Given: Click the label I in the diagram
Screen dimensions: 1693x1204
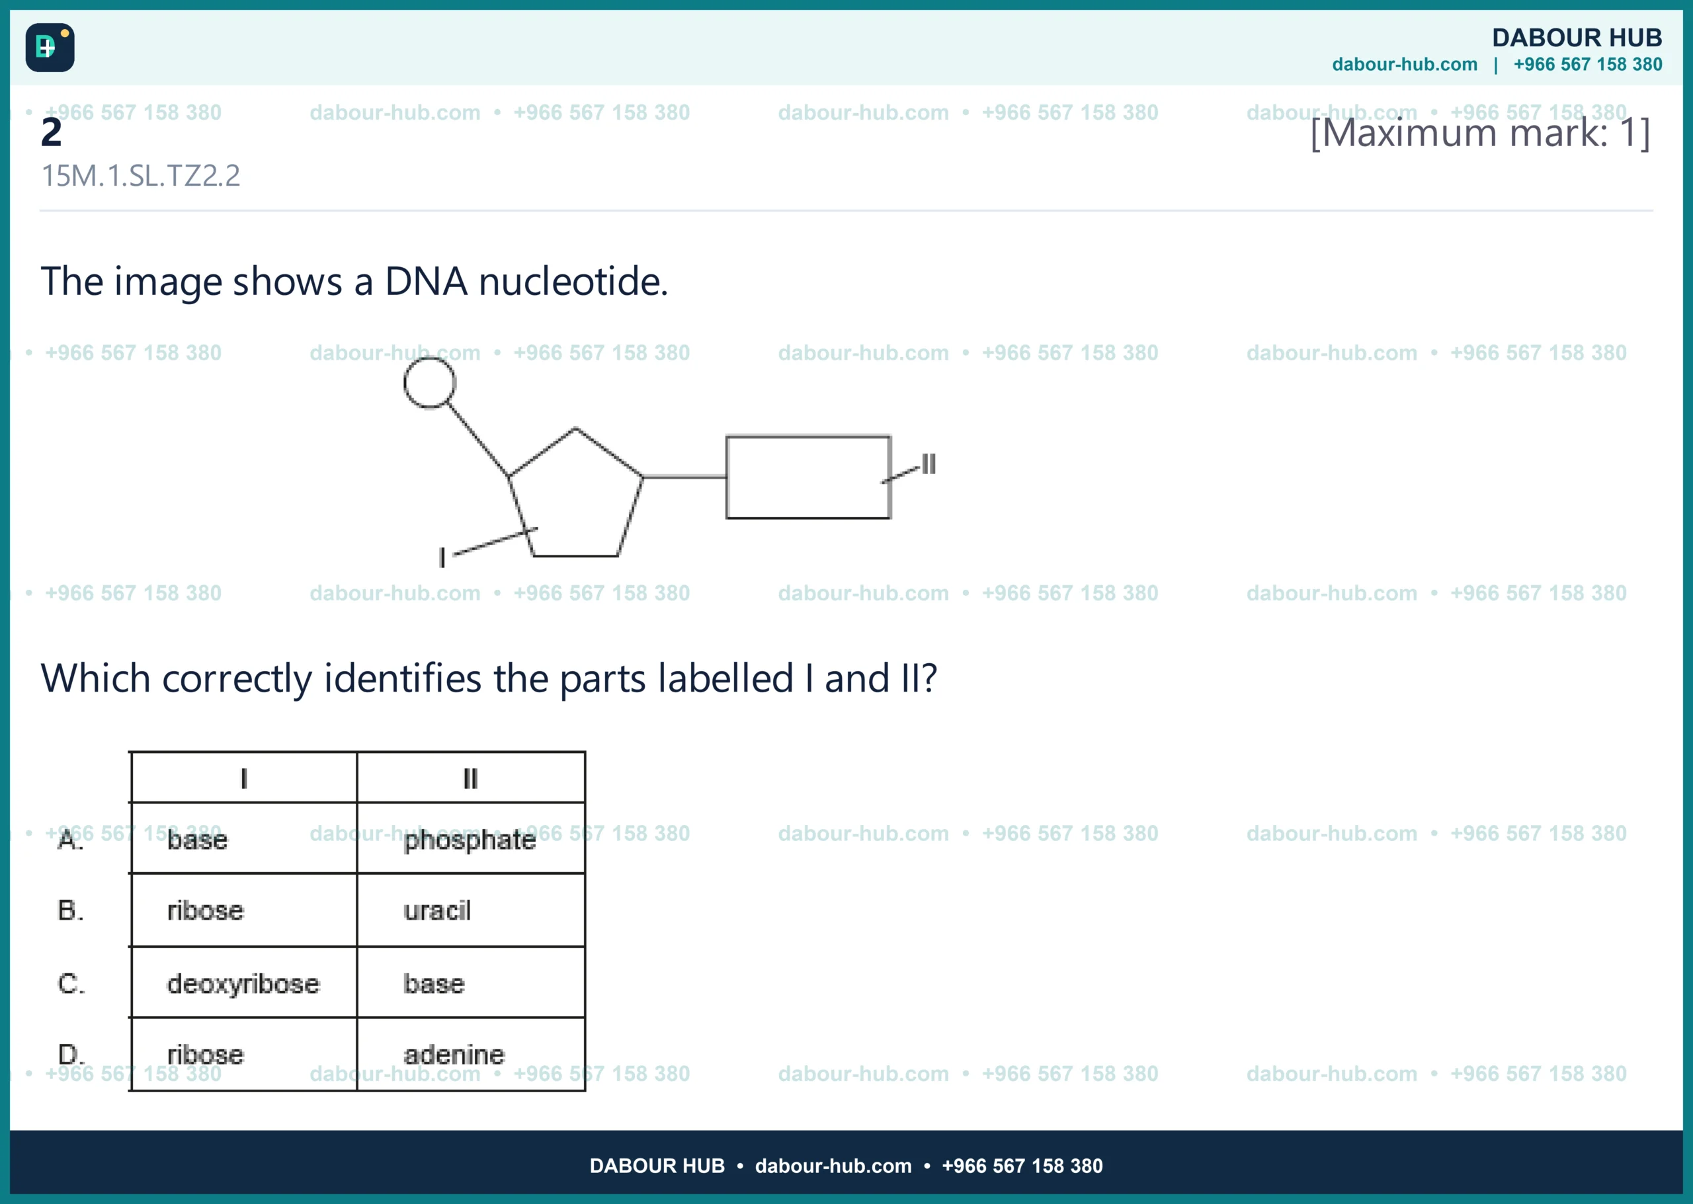Looking at the screenshot, I should (x=442, y=557).
